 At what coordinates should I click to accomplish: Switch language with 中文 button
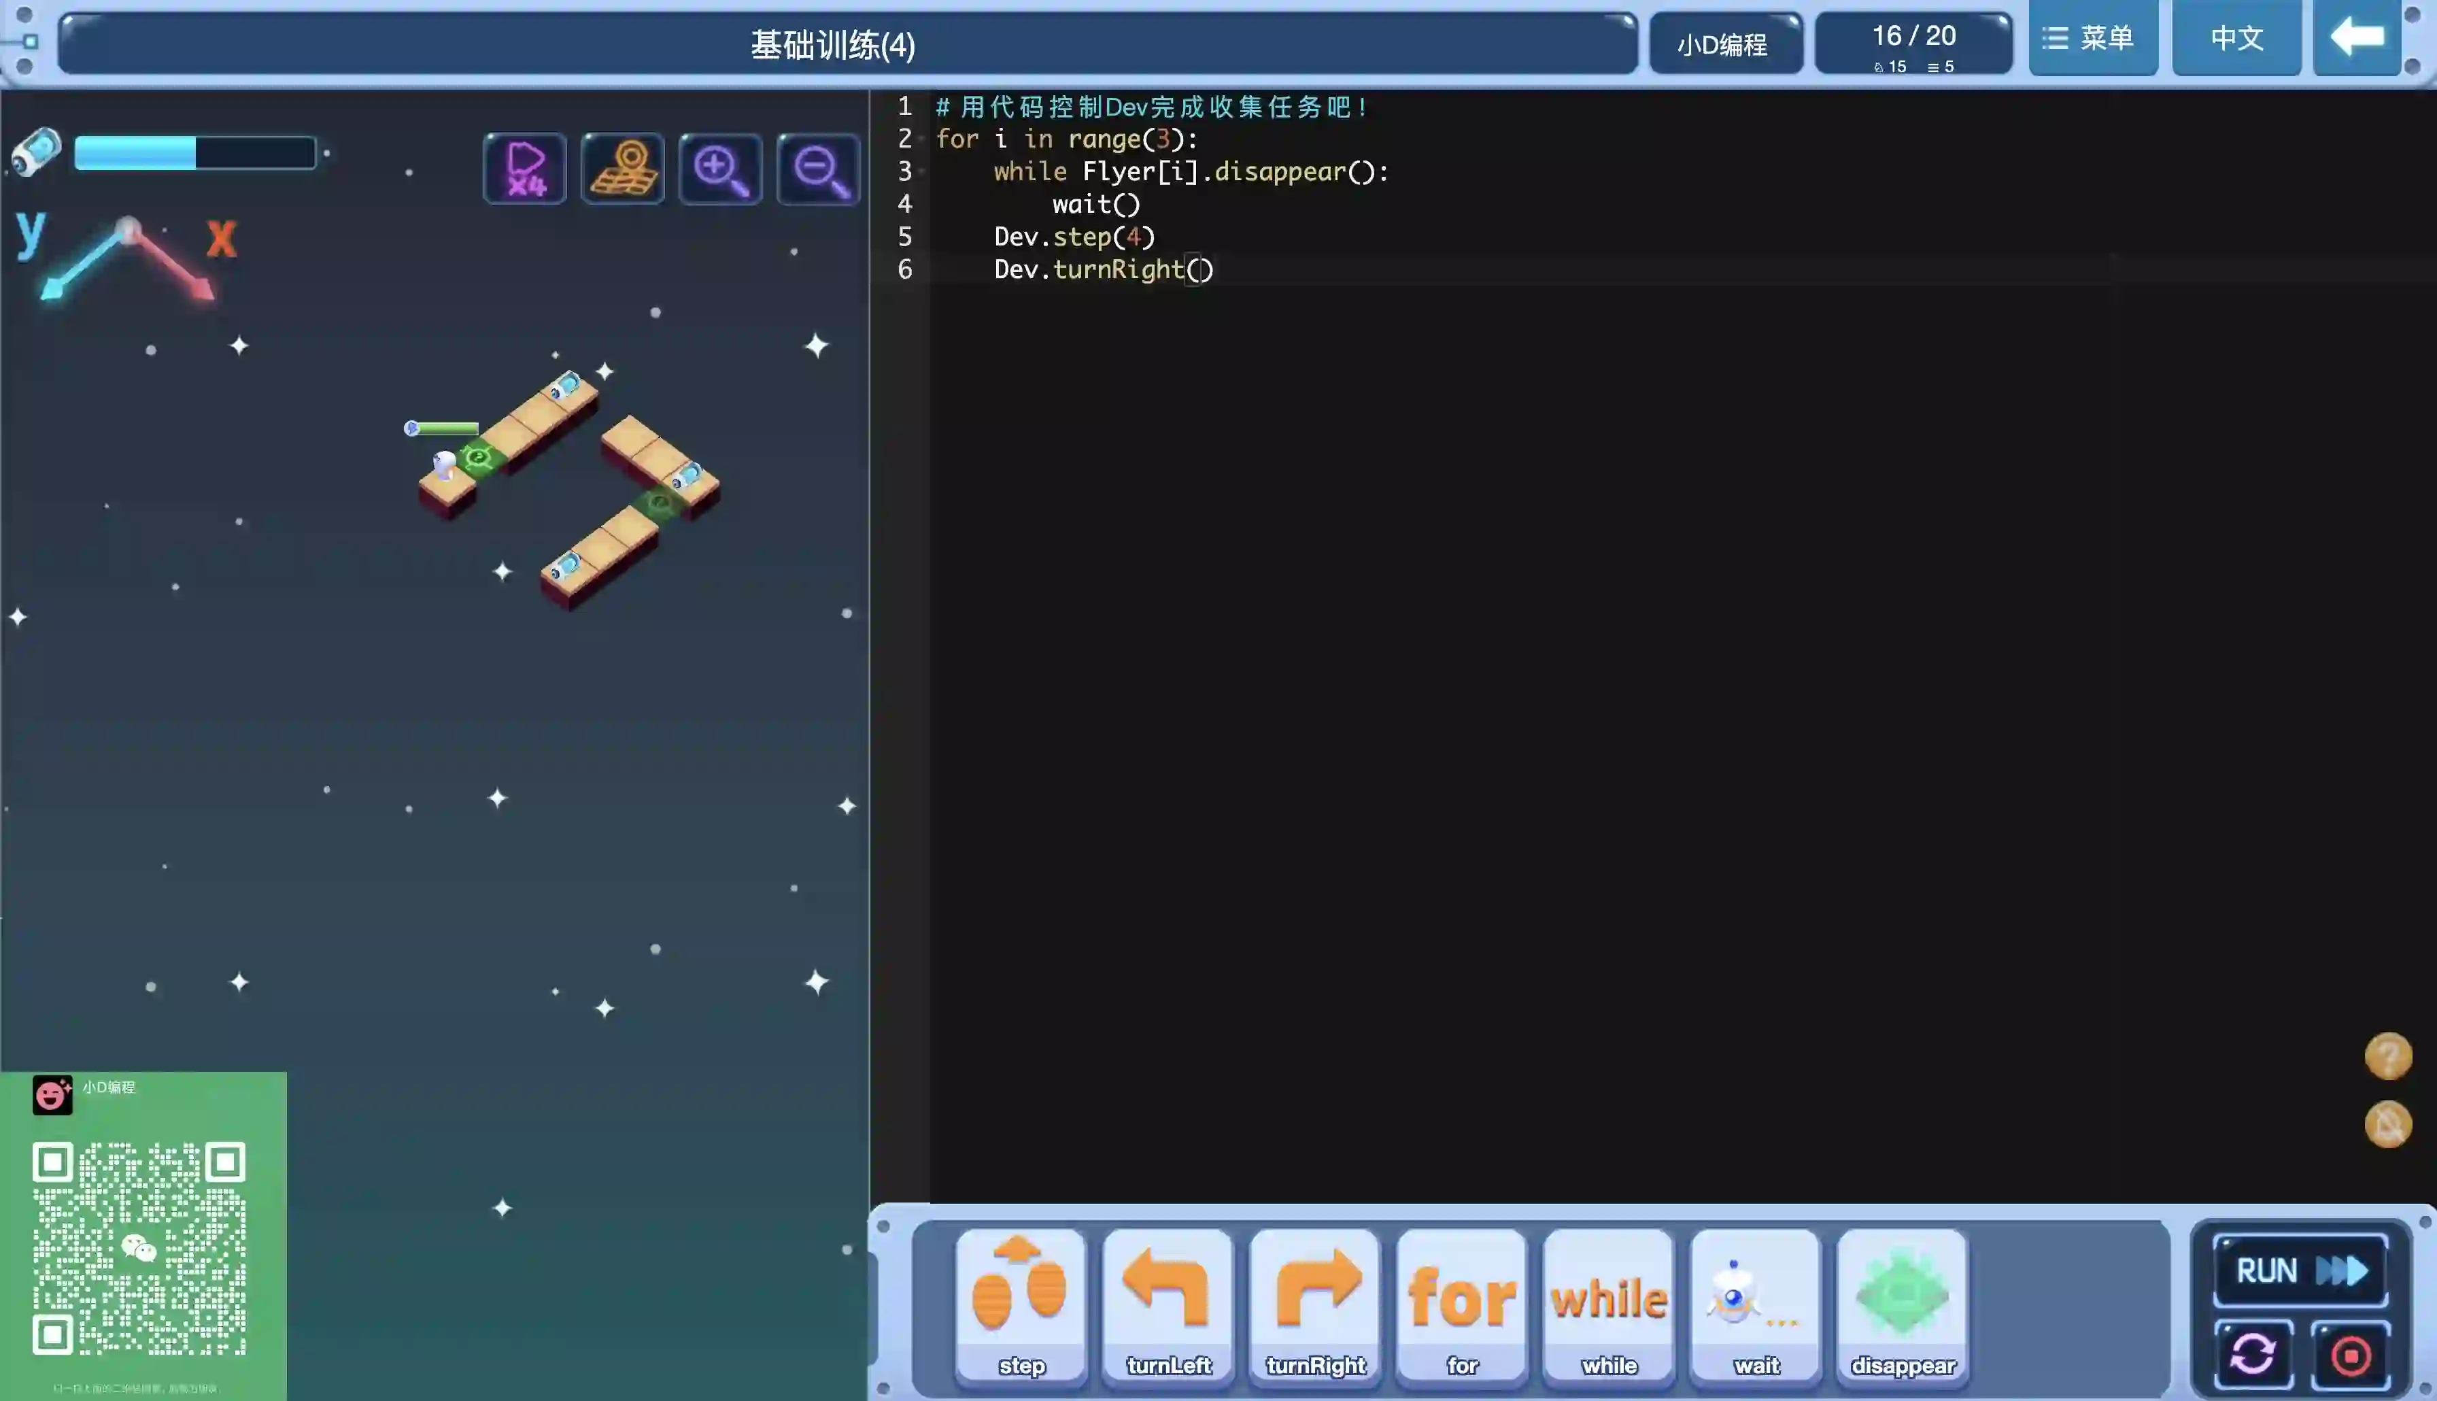tap(2236, 39)
